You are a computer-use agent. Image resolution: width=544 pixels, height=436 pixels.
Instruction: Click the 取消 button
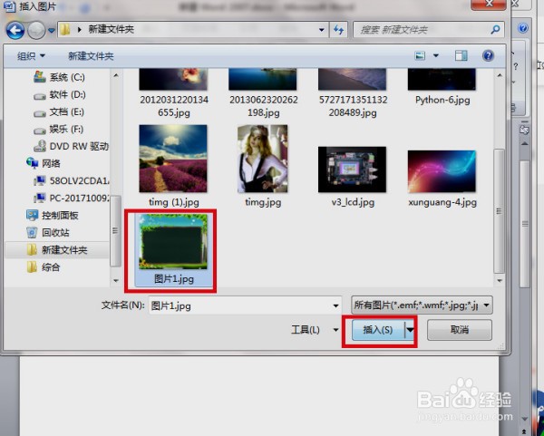click(x=460, y=330)
